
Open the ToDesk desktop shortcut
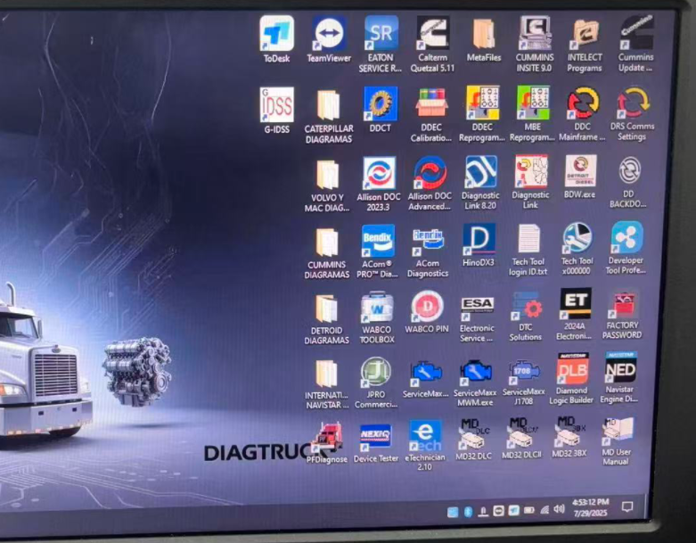[x=276, y=39]
